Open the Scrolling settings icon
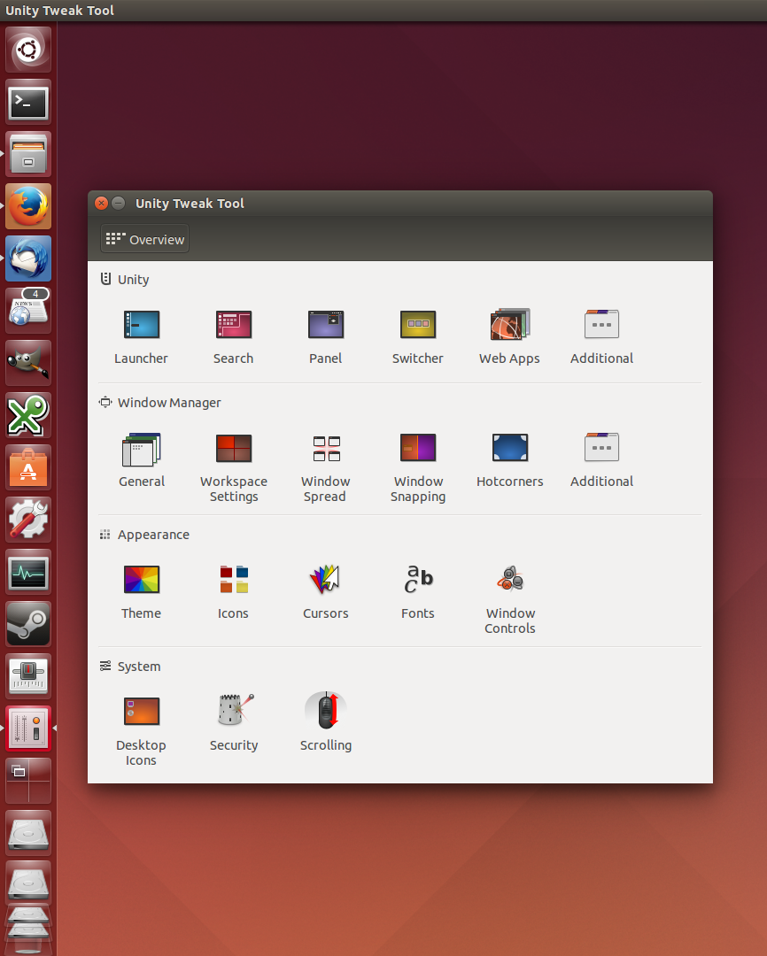This screenshot has height=956, width=767. (326, 711)
